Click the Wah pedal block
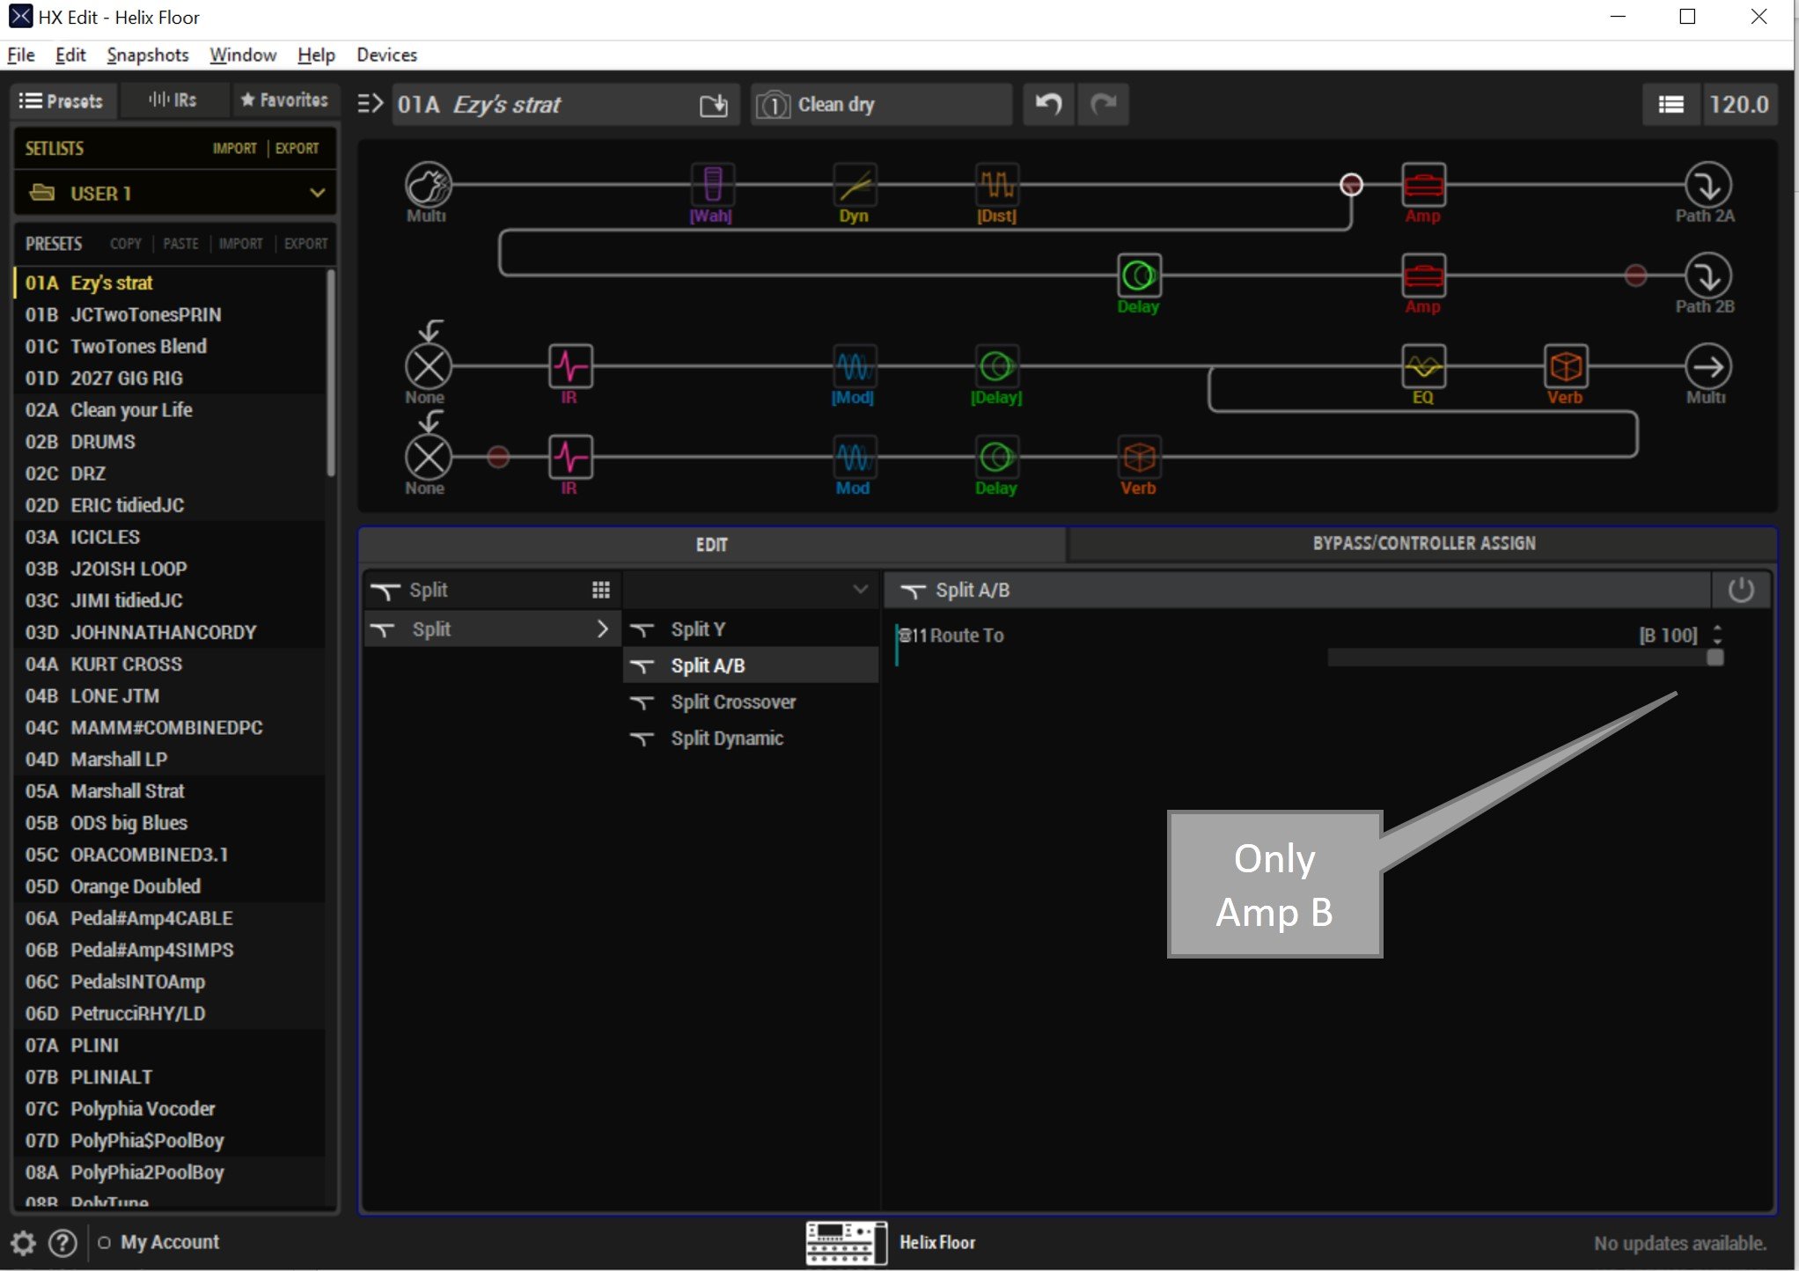 712,185
